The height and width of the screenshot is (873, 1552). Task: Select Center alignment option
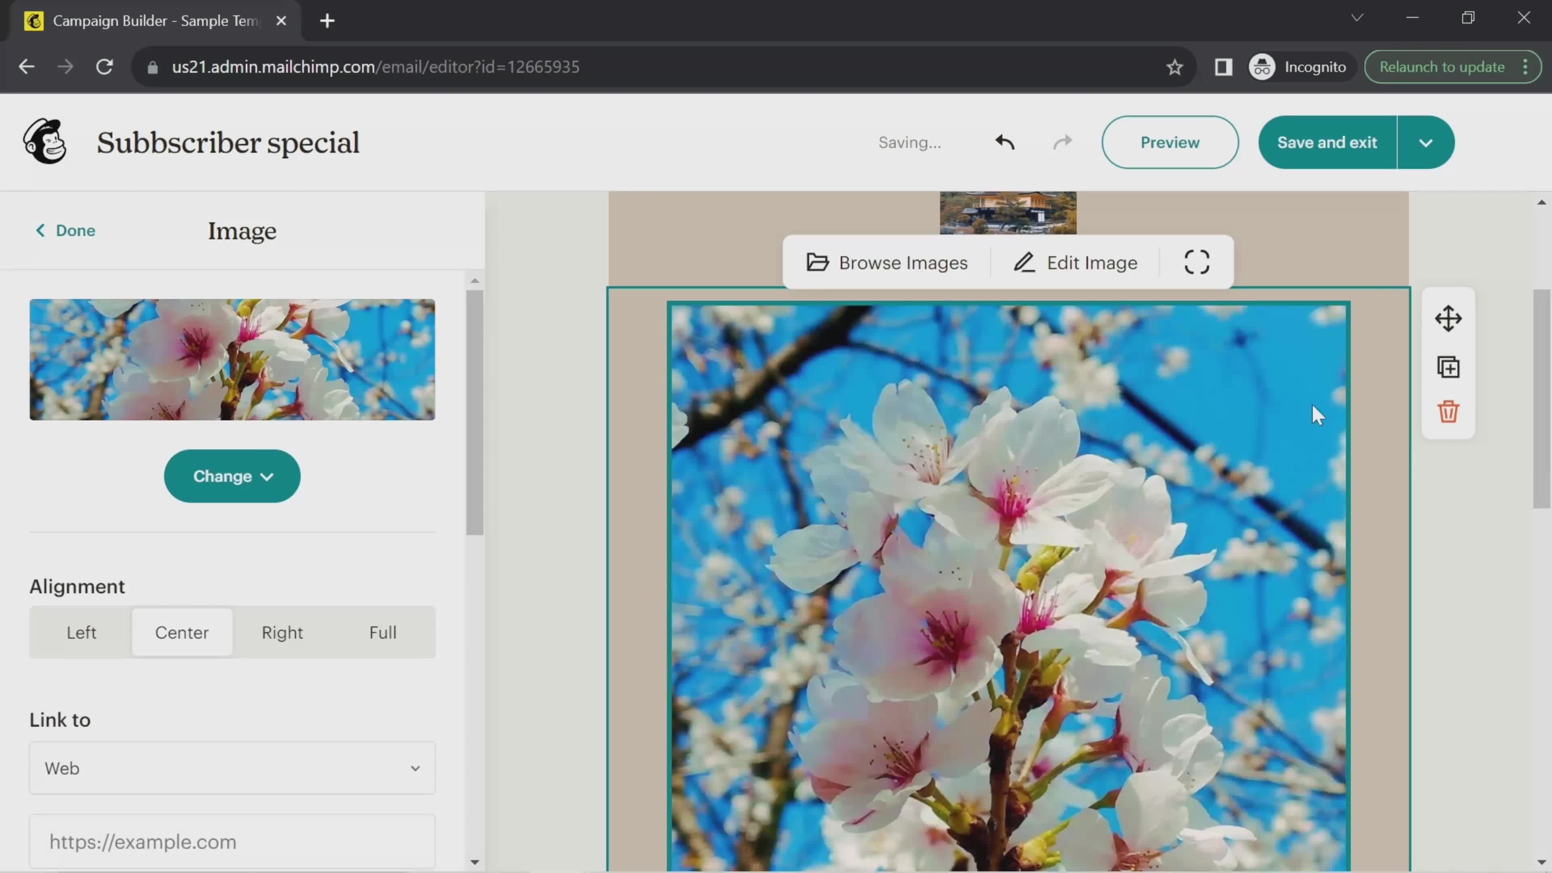(182, 632)
